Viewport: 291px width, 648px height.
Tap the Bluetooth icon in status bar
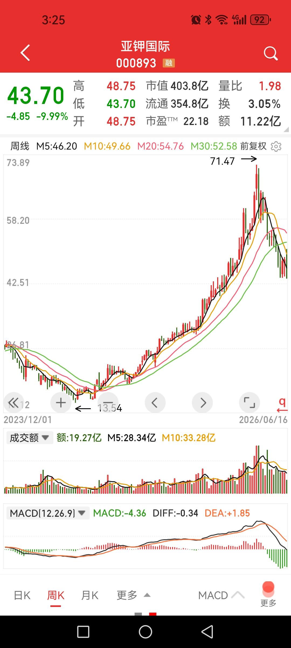coord(208,20)
